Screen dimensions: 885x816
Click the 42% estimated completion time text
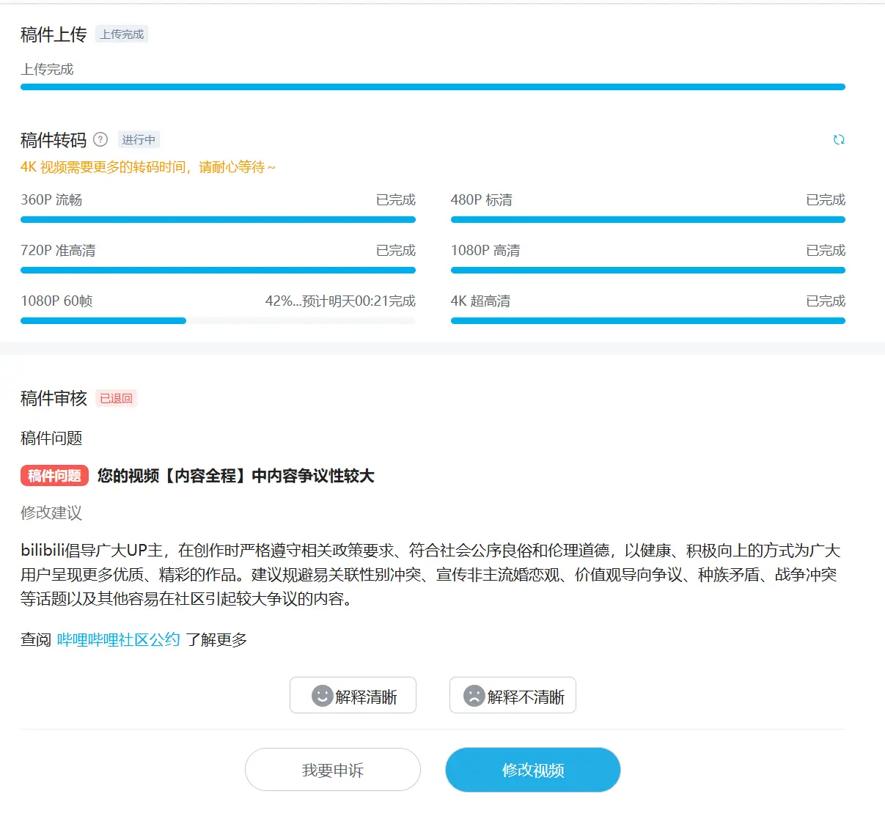point(340,301)
